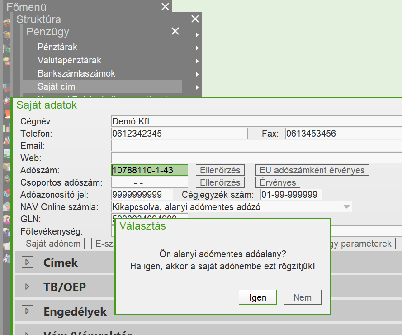Click the Csoportos adószám field
The height and width of the screenshot is (335, 402).
coord(150,182)
